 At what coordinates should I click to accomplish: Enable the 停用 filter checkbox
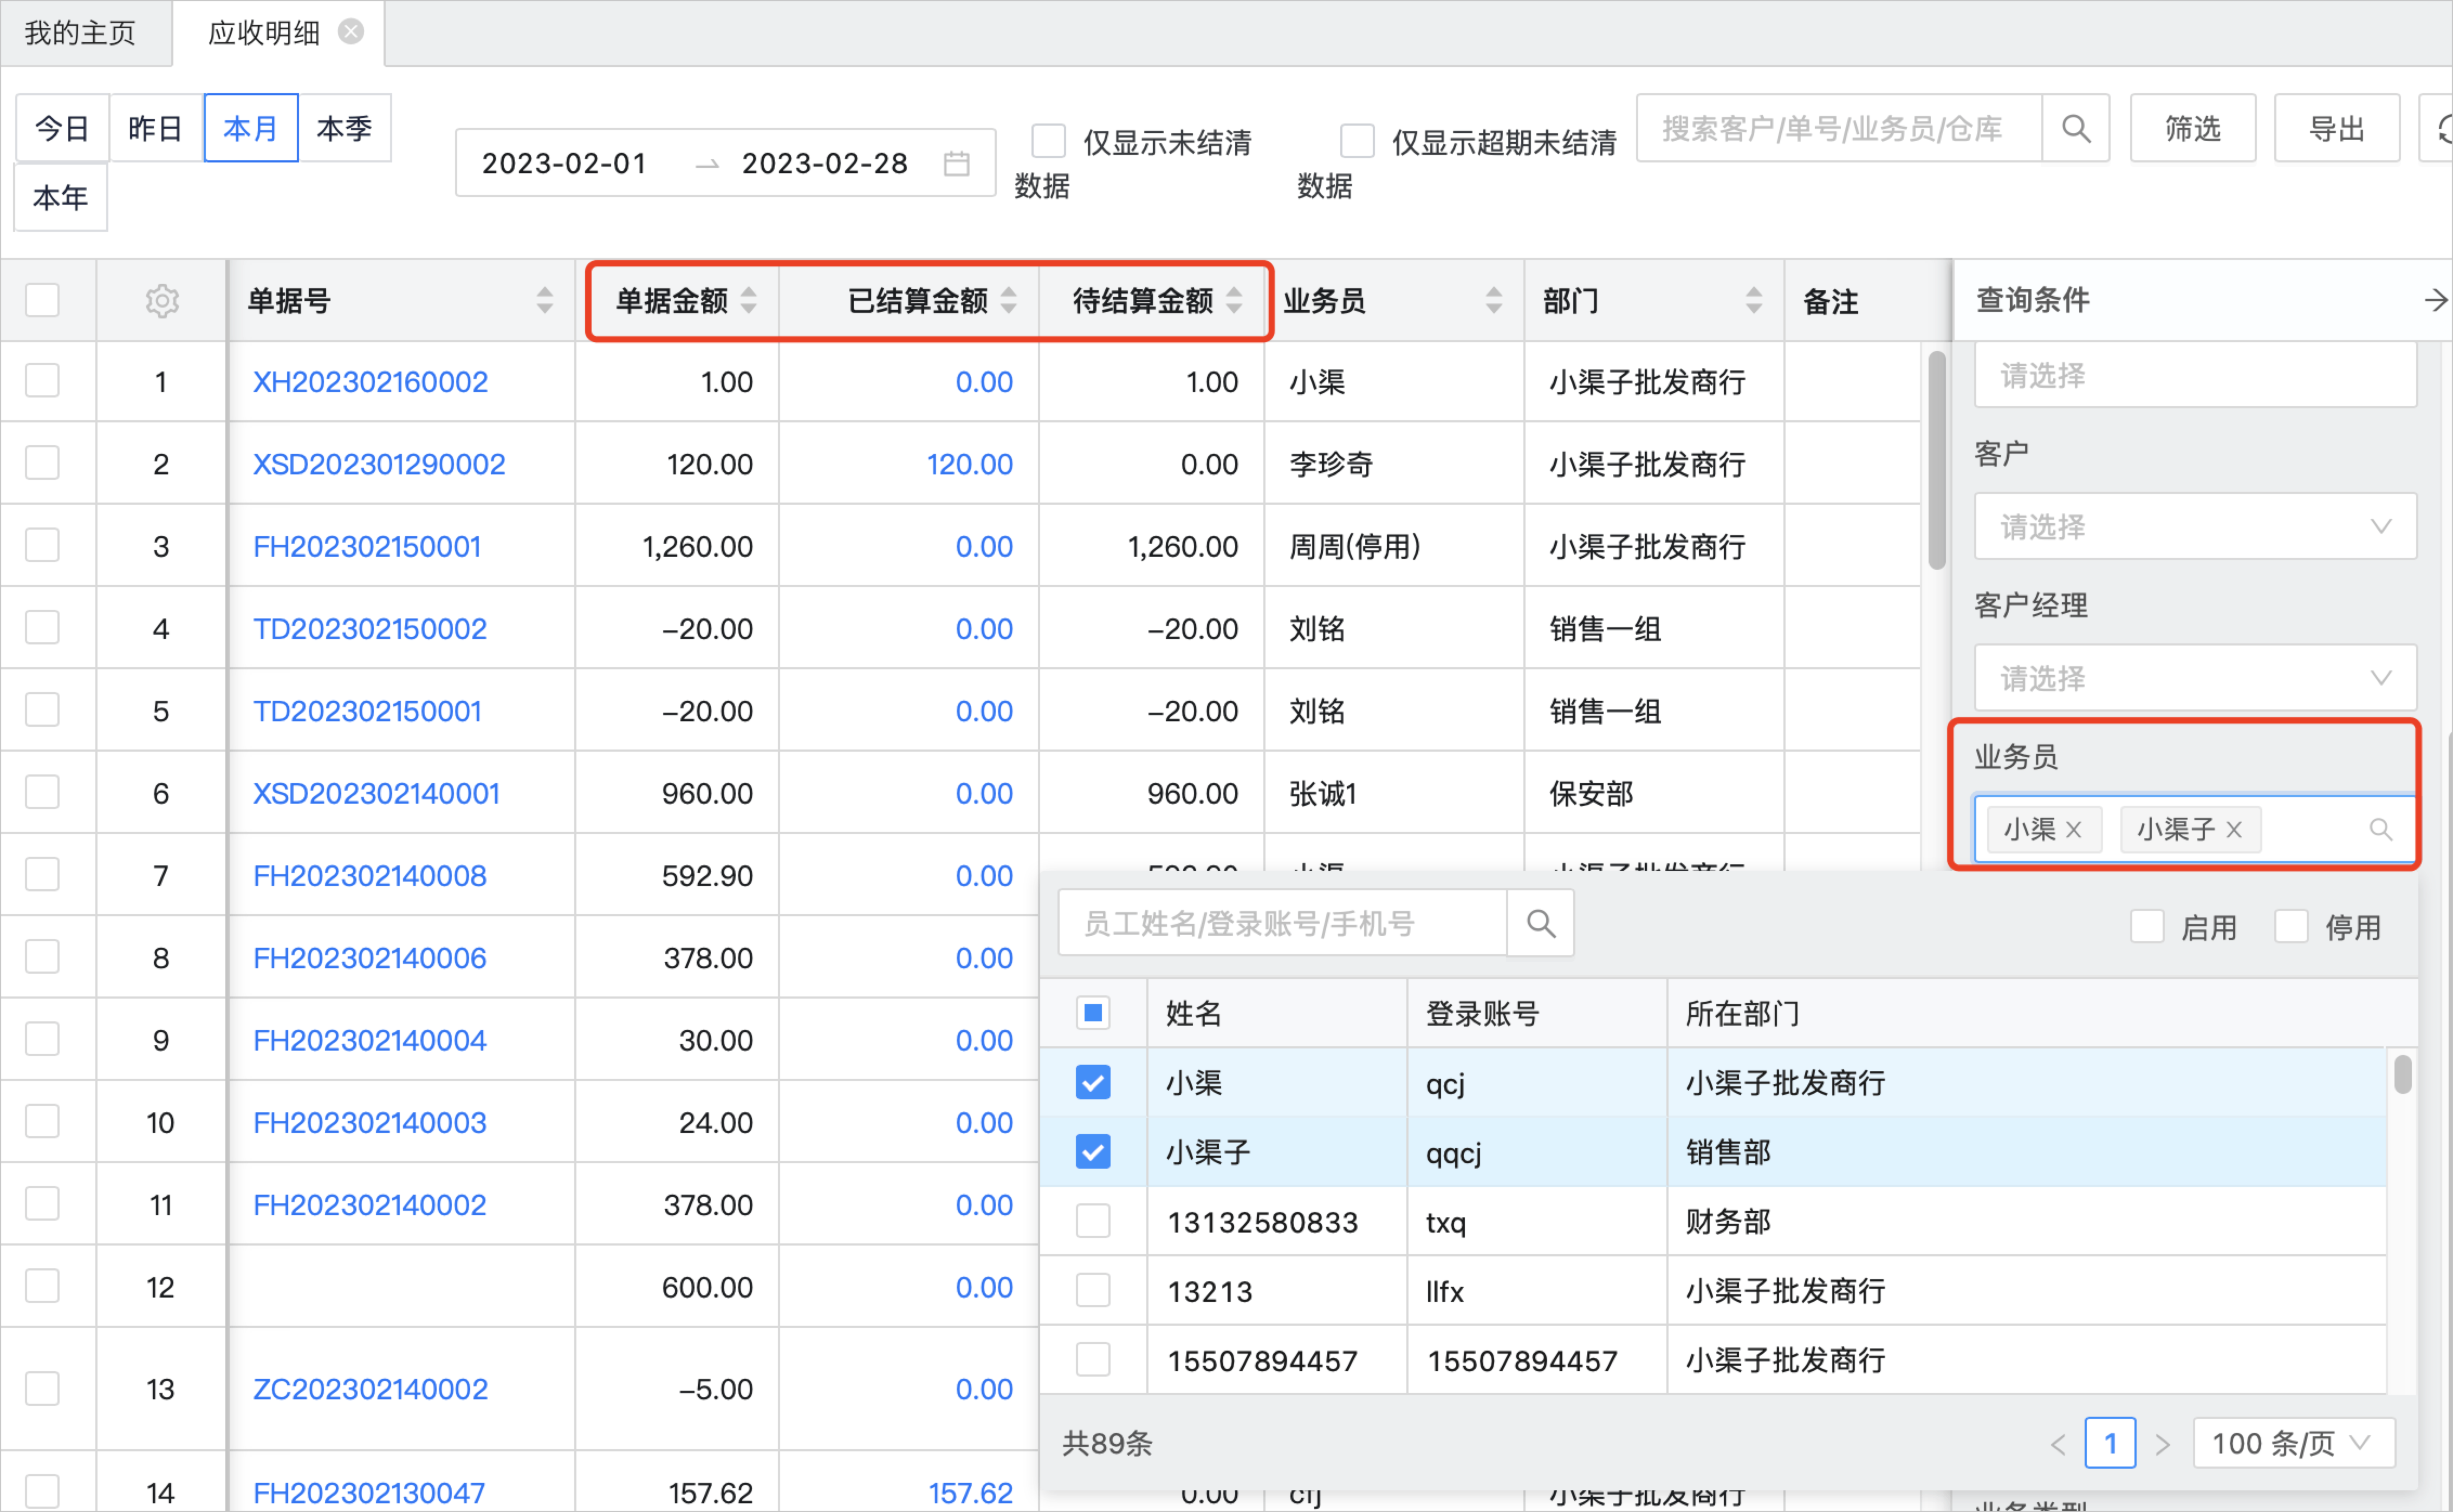click(2291, 926)
